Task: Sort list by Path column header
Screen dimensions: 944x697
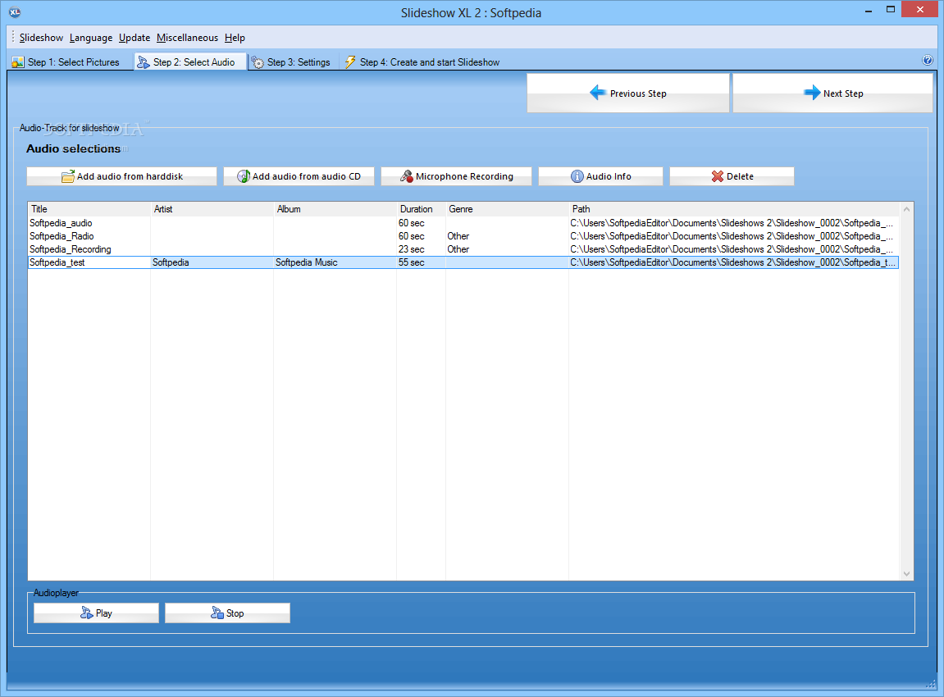Action: point(734,209)
